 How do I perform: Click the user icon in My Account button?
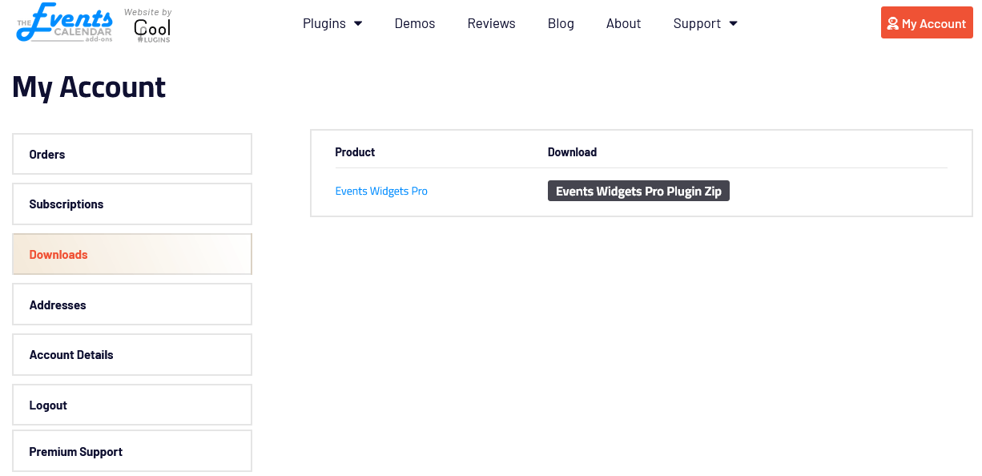(x=892, y=24)
